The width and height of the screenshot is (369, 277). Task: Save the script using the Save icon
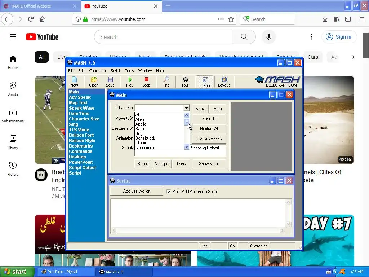click(110, 82)
